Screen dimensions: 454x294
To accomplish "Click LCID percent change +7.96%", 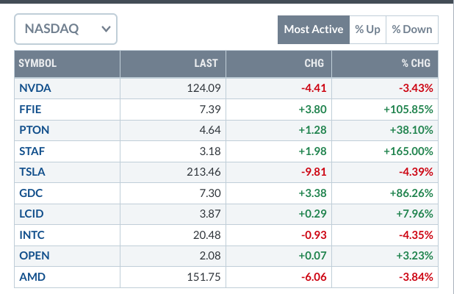I will 415,214.
